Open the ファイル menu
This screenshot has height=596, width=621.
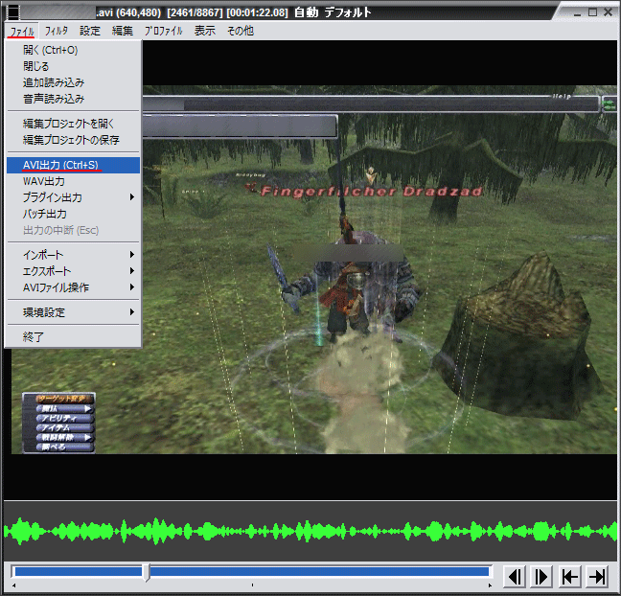coord(22,31)
